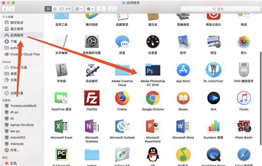The height and width of the screenshot is (166, 262).
Task: Launch the App Store application
Action: click(183, 70)
